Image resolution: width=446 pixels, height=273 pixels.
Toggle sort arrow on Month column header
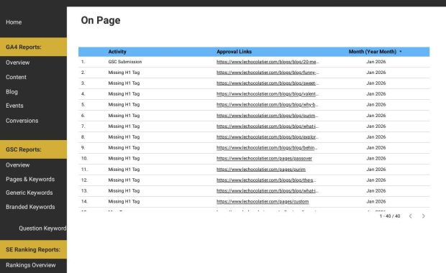click(x=401, y=52)
